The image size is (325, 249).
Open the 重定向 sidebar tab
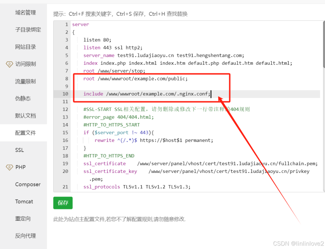pyautogui.click(x=23, y=219)
